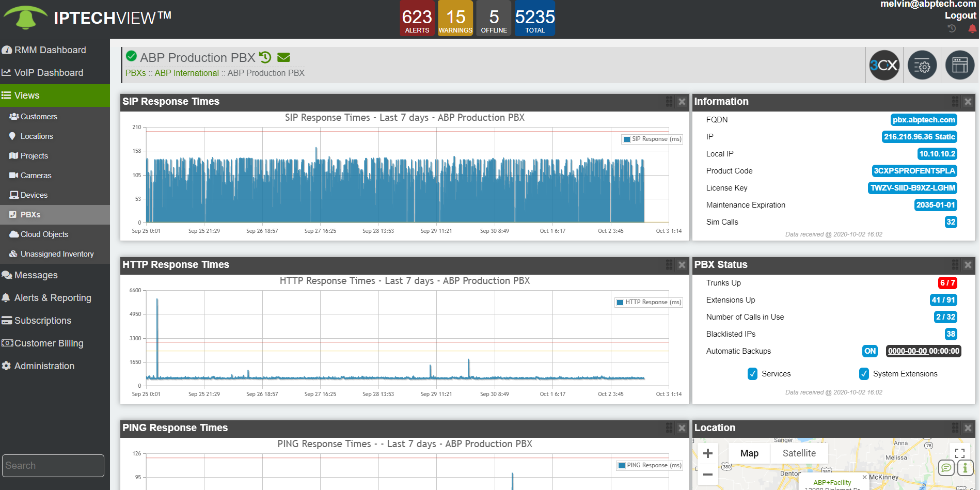This screenshot has width=980, height=490.
Task: Open Cloud Objects view
Action: 55,234
